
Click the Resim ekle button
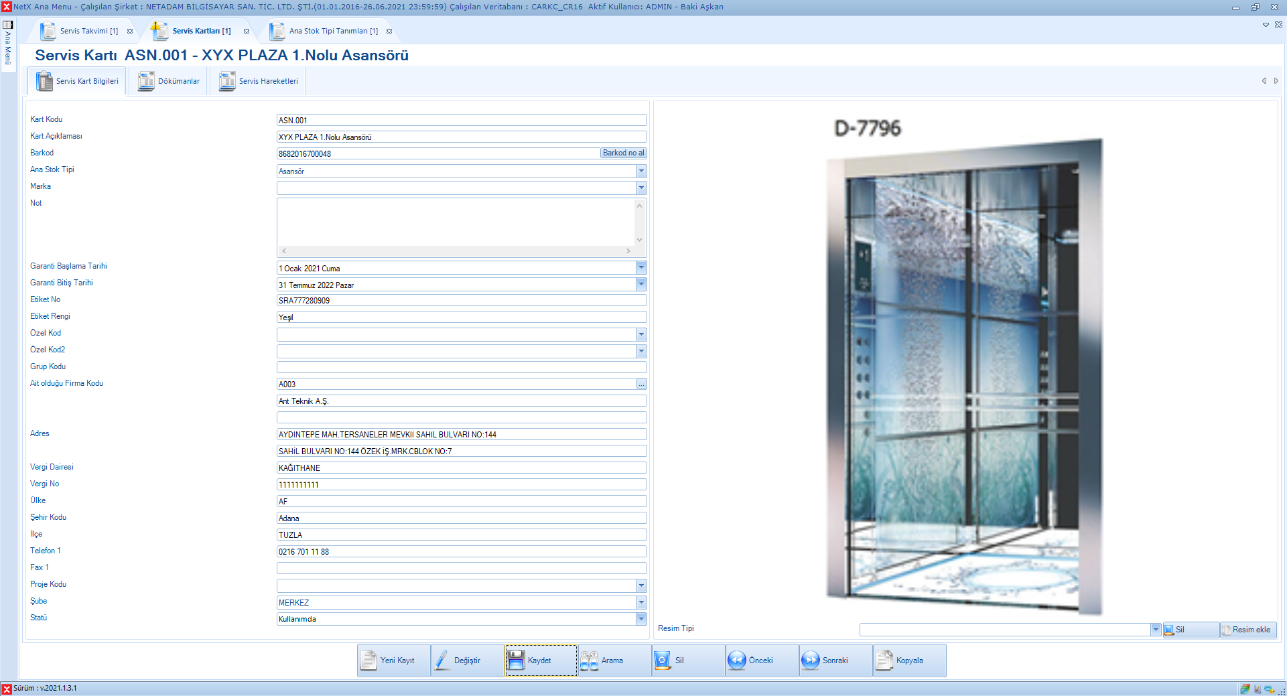1249,630
